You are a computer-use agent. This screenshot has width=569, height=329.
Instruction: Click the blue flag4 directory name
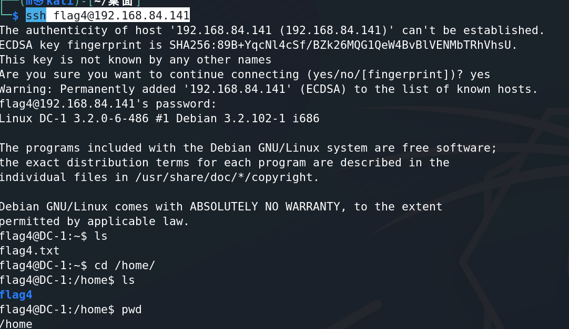(16, 295)
